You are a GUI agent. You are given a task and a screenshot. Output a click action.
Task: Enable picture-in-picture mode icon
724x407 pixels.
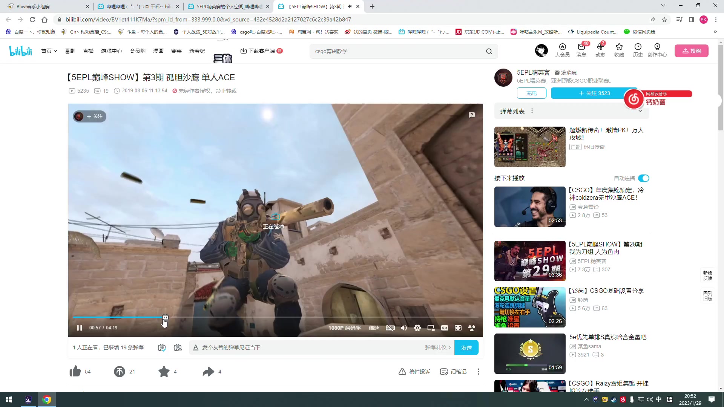[431, 328]
